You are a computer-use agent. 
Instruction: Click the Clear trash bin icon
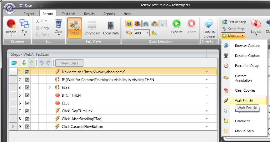coord(58,23)
